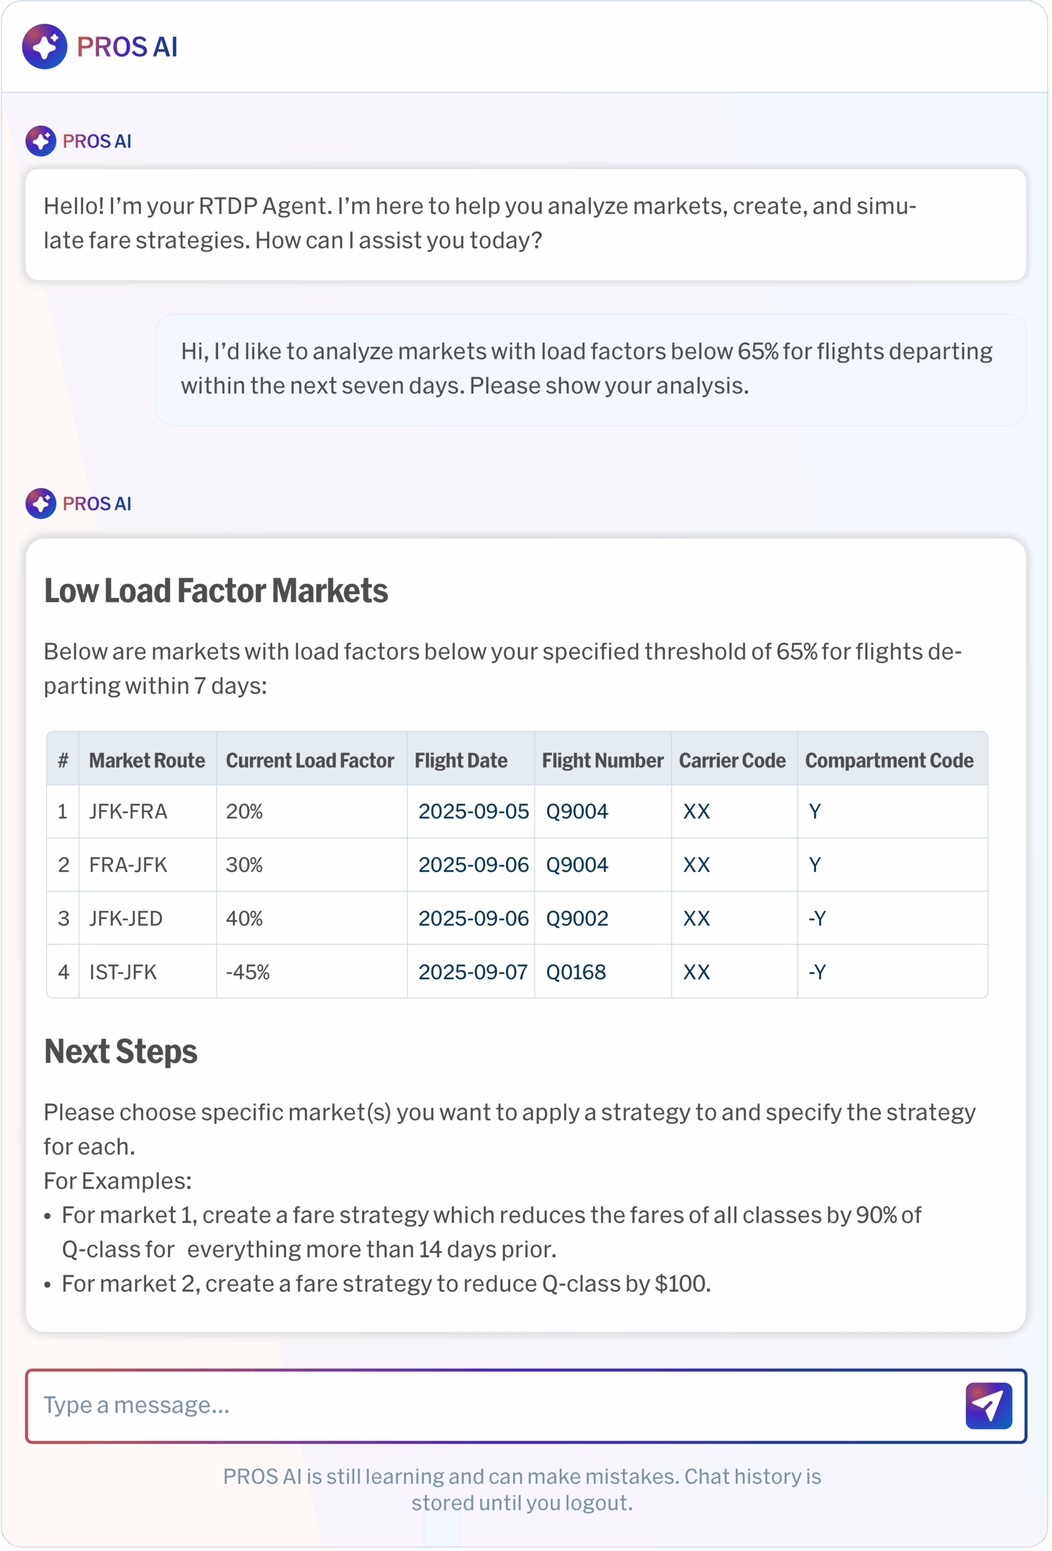Select the FRA-JFK market route cell

click(128, 865)
